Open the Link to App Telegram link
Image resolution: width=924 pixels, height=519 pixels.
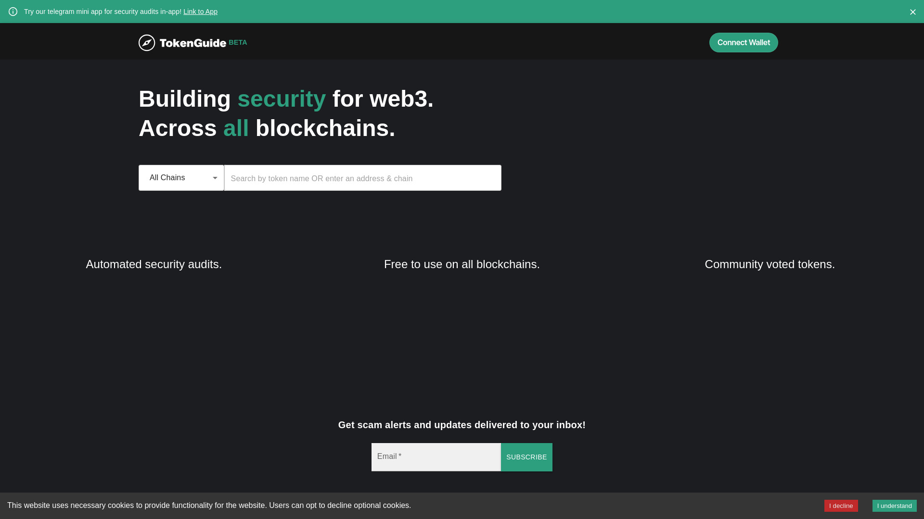pyautogui.click(x=200, y=12)
